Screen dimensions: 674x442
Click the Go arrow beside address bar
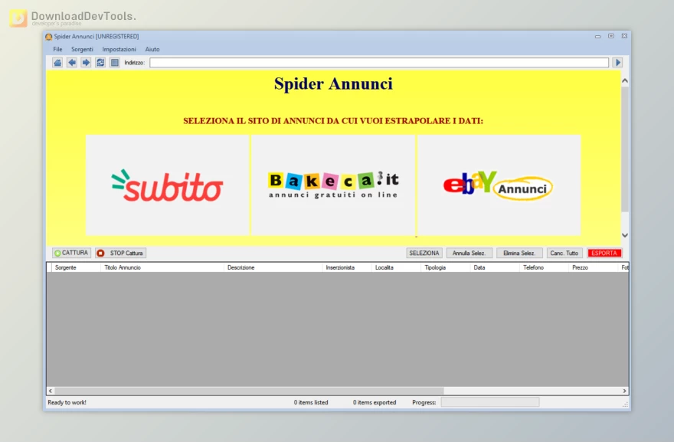pyautogui.click(x=617, y=63)
